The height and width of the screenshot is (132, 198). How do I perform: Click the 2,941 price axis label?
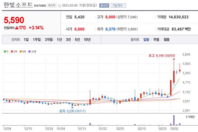pos(186,111)
